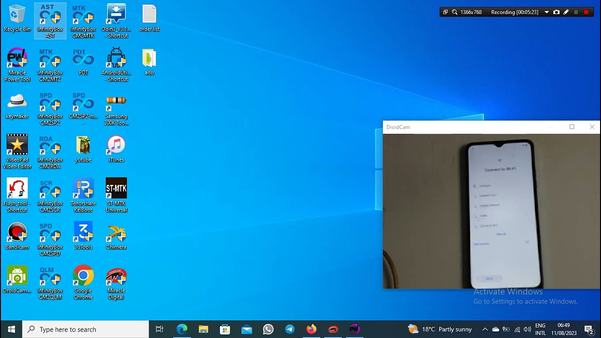Open the weather widget showing 18°C
The height and width of the screenshot is (338, 601).
pyautogui.click(x=440, y=329)
